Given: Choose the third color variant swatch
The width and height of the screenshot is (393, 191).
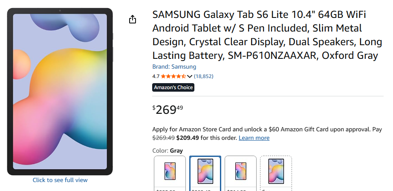Looking at the screenshot, I should [240, 171].
